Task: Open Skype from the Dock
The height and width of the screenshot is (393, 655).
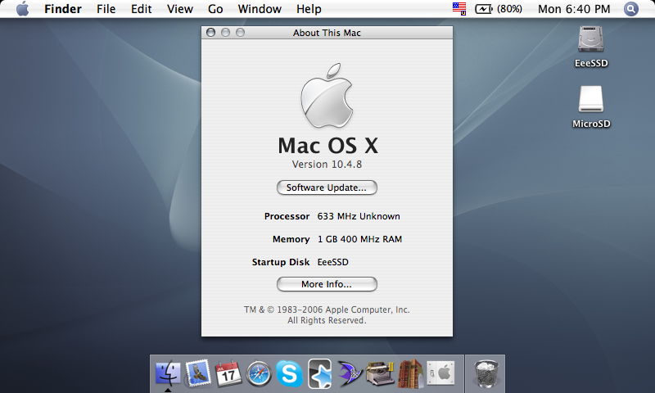Action: coord(289,373)
